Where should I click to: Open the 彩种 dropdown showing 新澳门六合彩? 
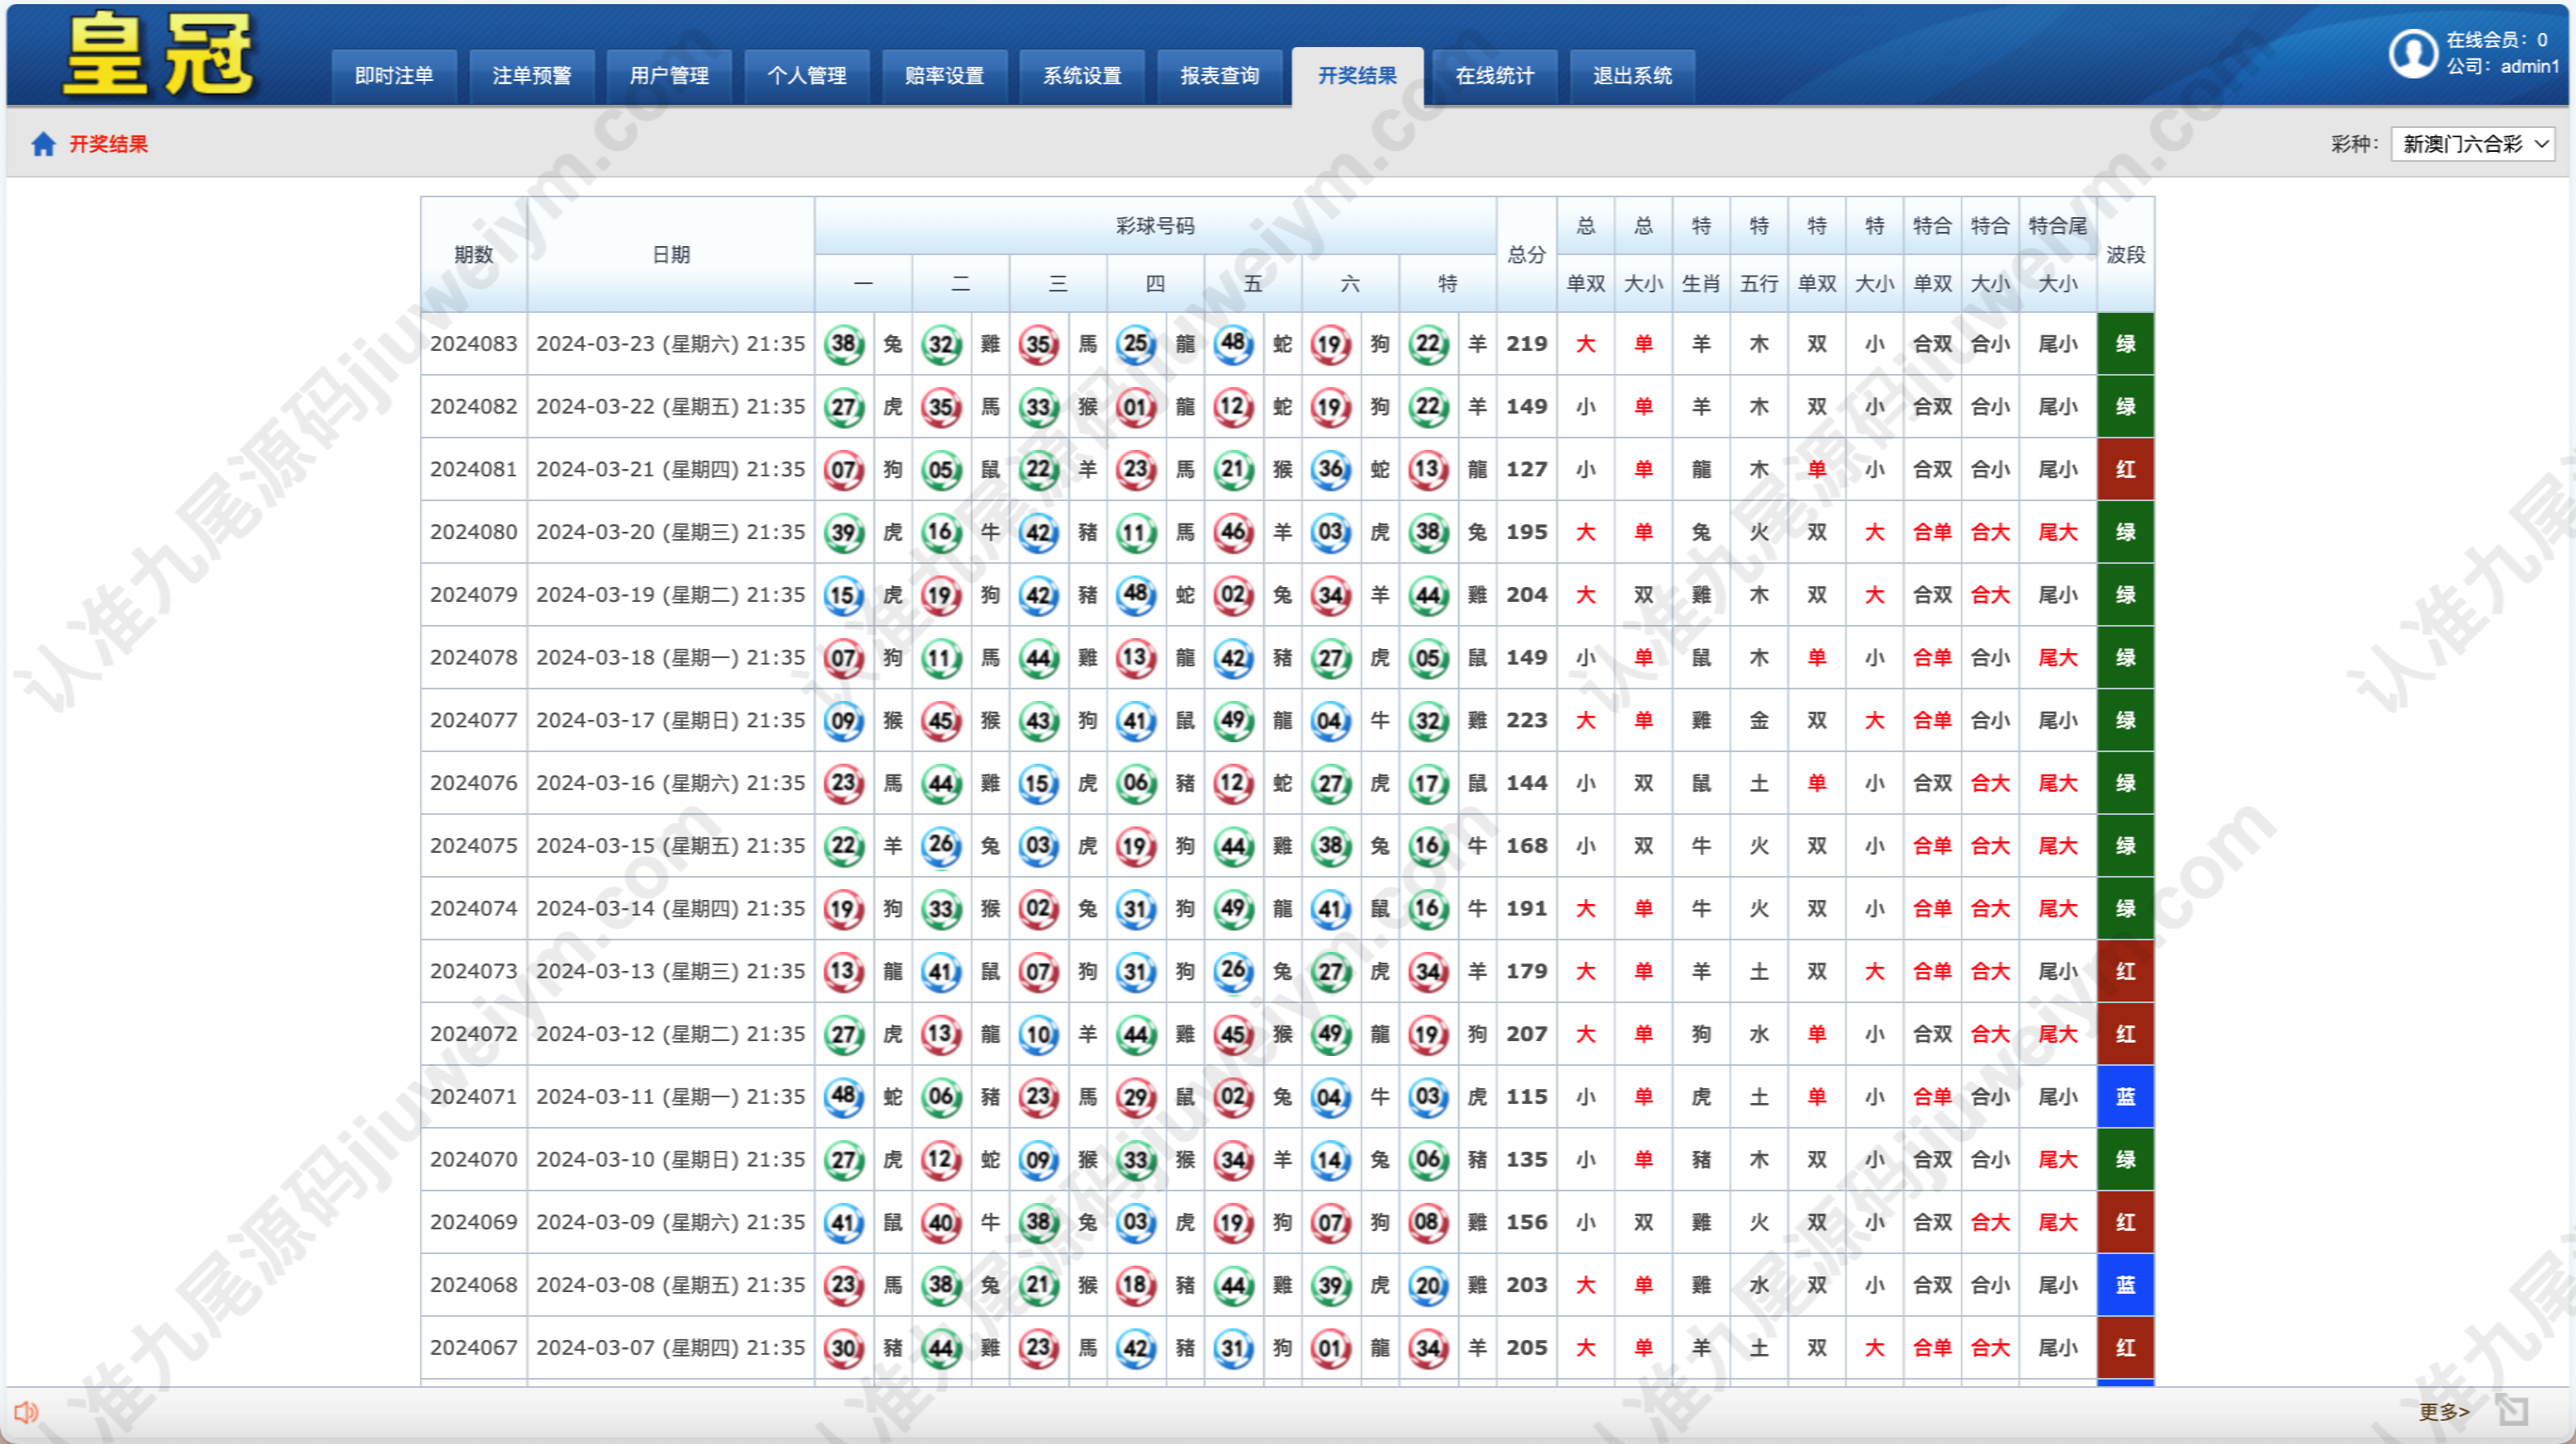pos(2472,144)
